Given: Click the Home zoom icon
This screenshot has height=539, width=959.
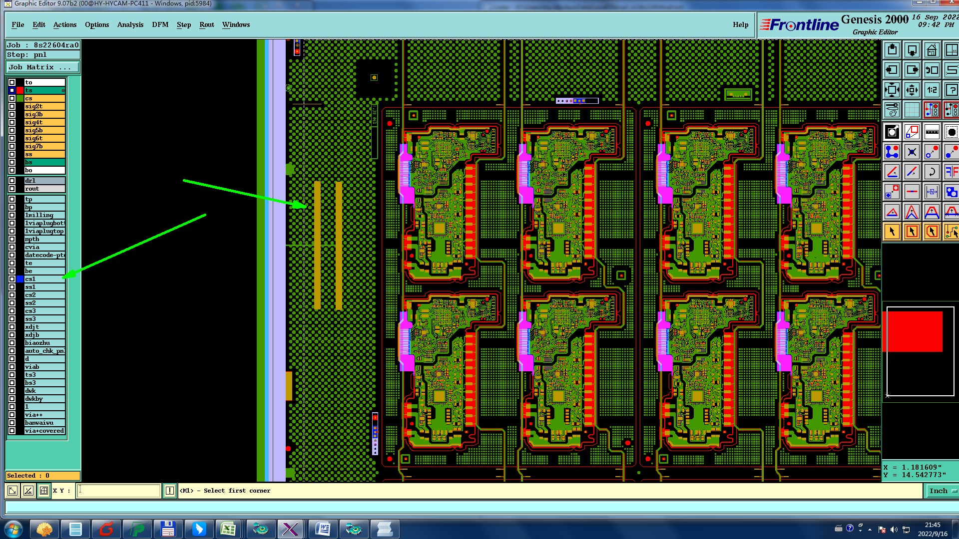Looking at the screenshot, I should pyautogui.click(x=932, y=50).
